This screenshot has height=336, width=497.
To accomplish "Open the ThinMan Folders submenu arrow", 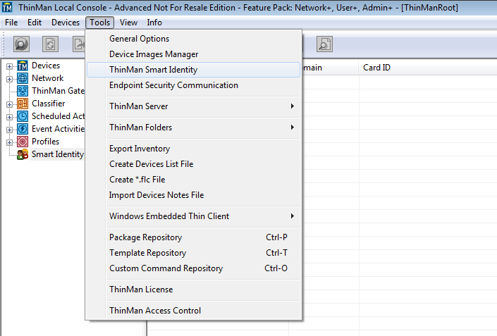I will tap(293, 127).
